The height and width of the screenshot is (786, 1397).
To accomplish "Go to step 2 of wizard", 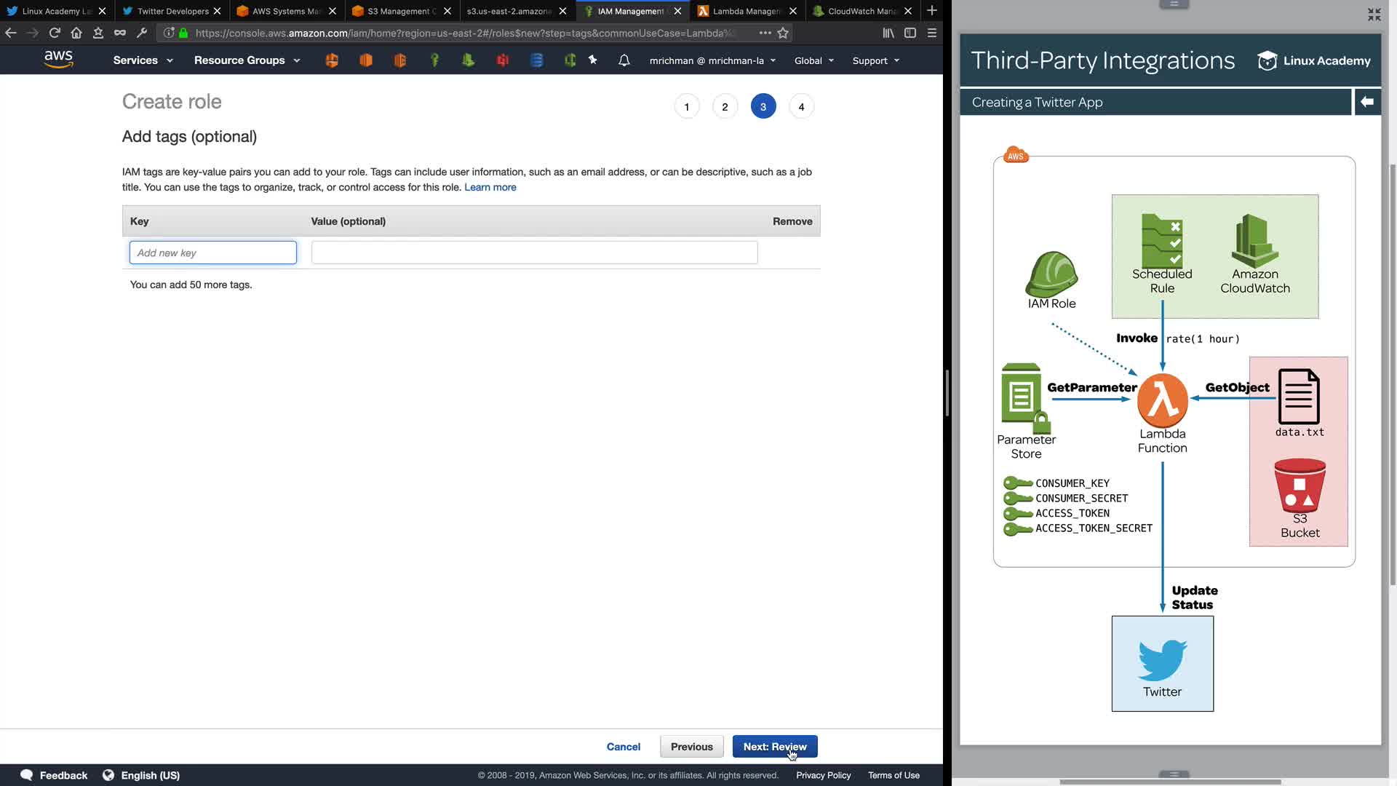I will [725, 107].
